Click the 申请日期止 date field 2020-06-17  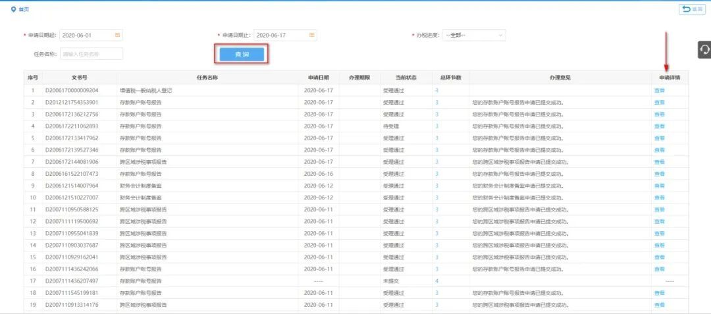tap(280, 35)
